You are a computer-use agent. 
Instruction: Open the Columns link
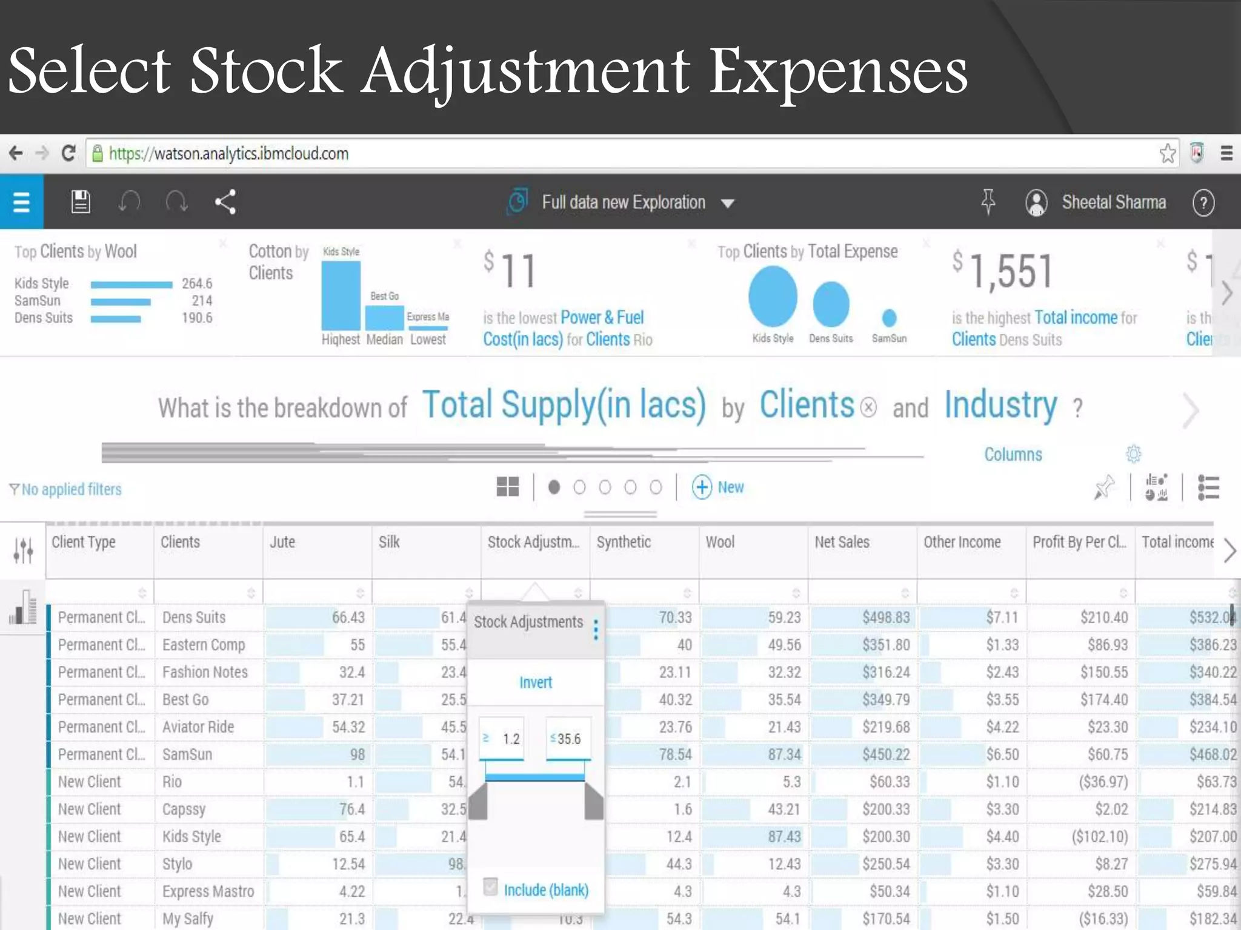(1013, 454)
